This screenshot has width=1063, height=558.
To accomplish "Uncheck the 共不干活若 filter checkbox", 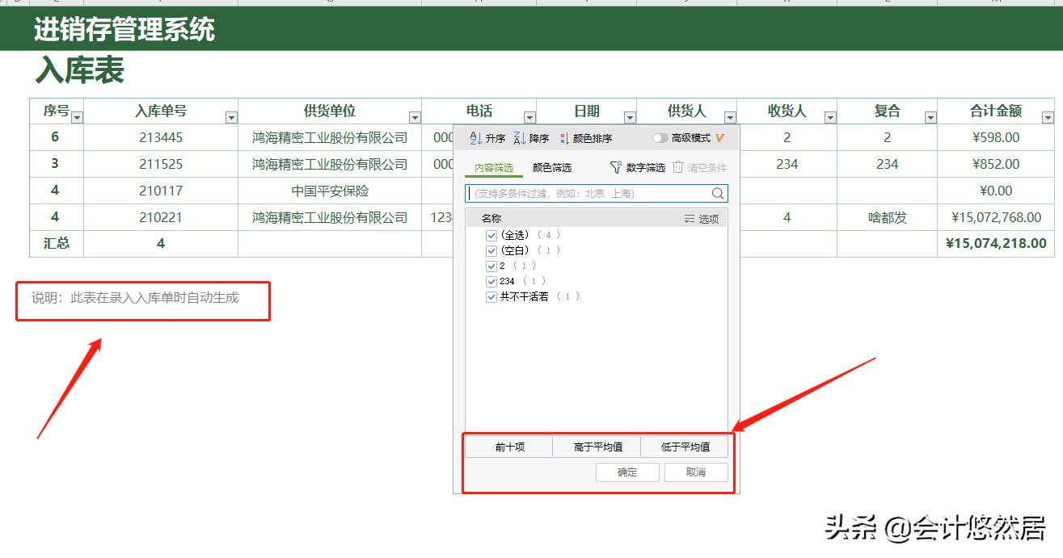I will [491, 297].
